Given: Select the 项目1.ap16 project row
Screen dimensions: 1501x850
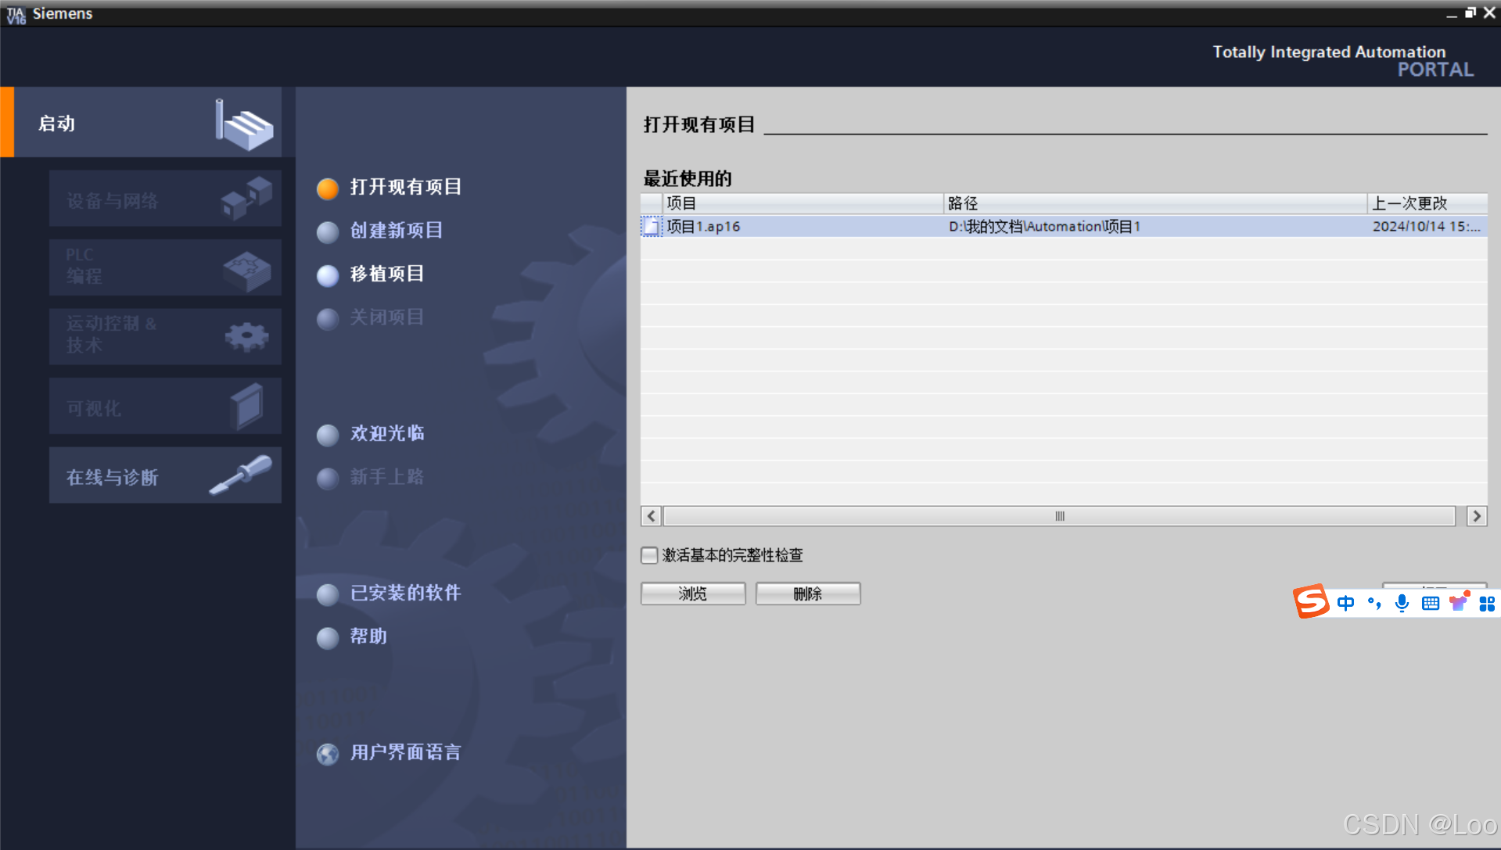Looking at the screenshot, I should 1064,227.
